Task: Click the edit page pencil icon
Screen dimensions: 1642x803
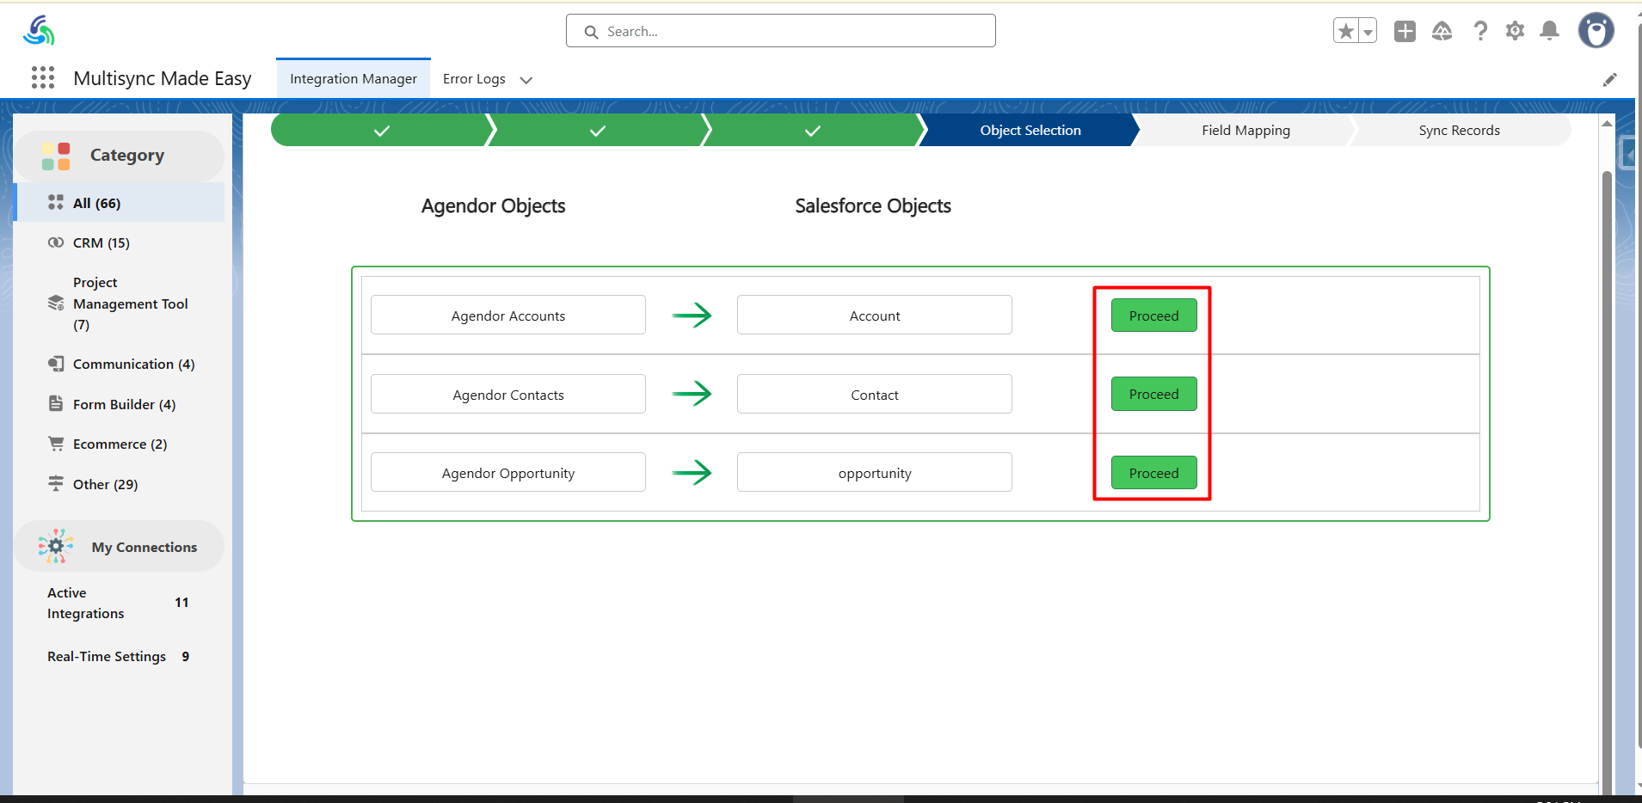Action: point(1609,80)
